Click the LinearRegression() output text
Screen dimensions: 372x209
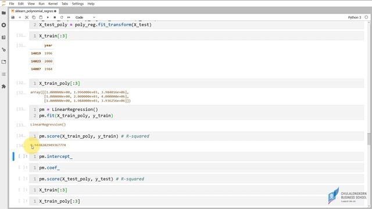point(48,124)
